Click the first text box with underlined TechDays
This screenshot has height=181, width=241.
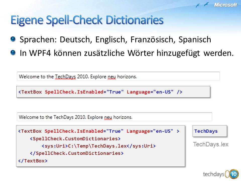coord(118,76)
